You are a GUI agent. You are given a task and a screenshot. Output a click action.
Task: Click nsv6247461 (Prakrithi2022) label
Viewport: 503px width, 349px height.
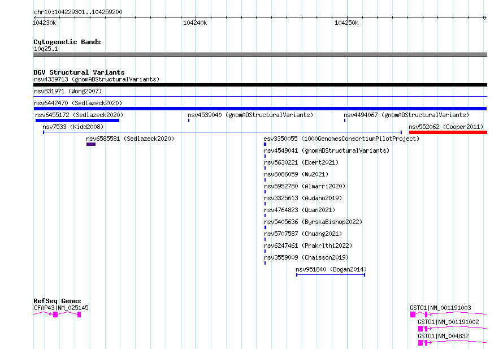[308, 245]
